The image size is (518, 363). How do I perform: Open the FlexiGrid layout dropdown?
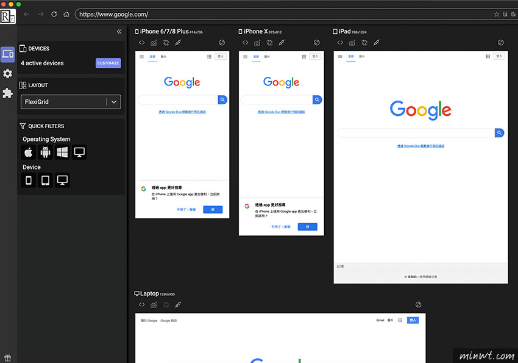tap(71, 102)
